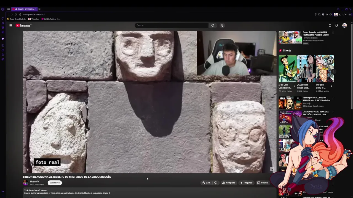Open ¿Cuál es el Mejor Diseño short thumbnail
This screenshot has width=353, height=198.
click(x=306, y=69)
